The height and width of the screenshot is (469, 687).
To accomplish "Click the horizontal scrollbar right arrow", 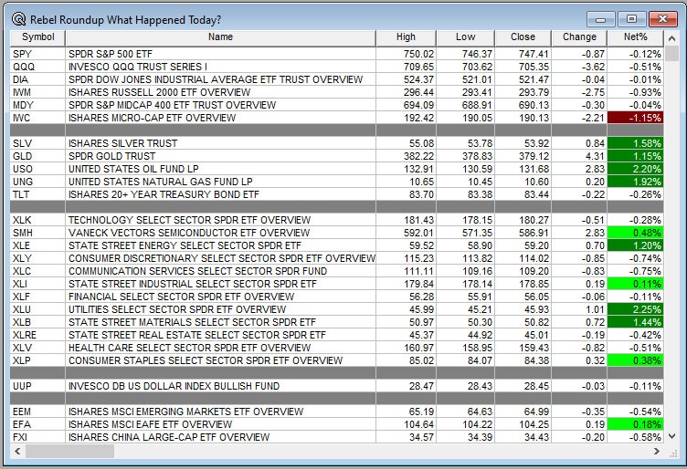I will click(x=656, y=451).
